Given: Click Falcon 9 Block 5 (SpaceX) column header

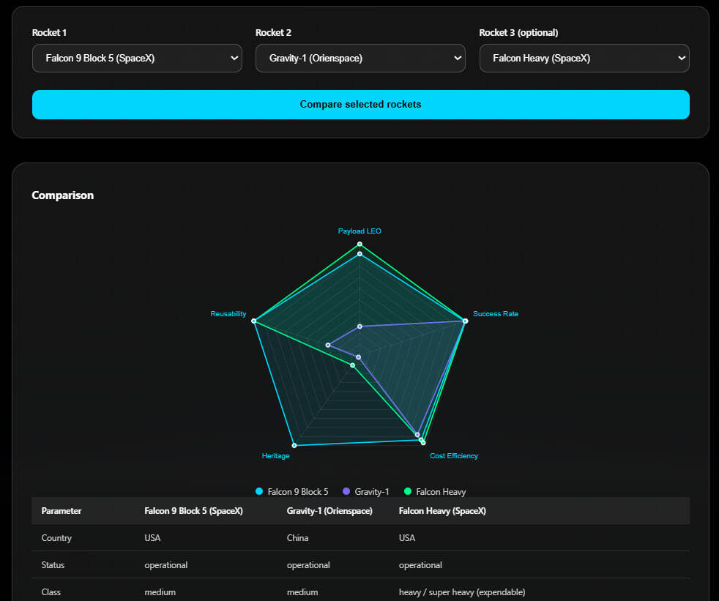Looking at the screenshot, I should point(193,511).
